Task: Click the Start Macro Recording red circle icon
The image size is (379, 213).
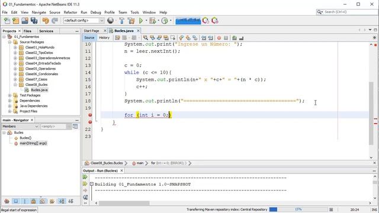Action: (219, 38)
